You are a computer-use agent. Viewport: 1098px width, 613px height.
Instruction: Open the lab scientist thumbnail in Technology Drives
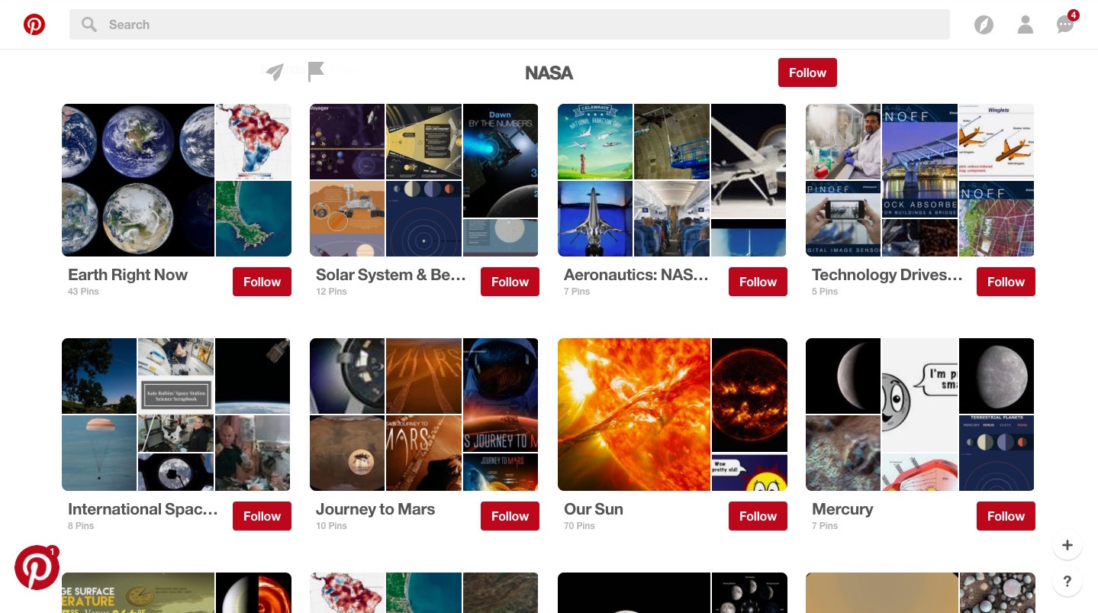843,141
